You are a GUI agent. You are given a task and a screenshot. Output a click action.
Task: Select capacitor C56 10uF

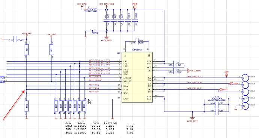tap(175, 71)
